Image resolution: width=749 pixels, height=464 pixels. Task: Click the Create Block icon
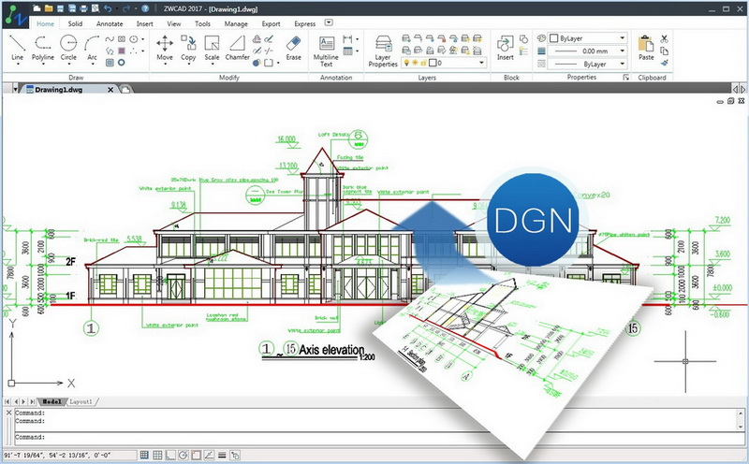tap(523, 38)
